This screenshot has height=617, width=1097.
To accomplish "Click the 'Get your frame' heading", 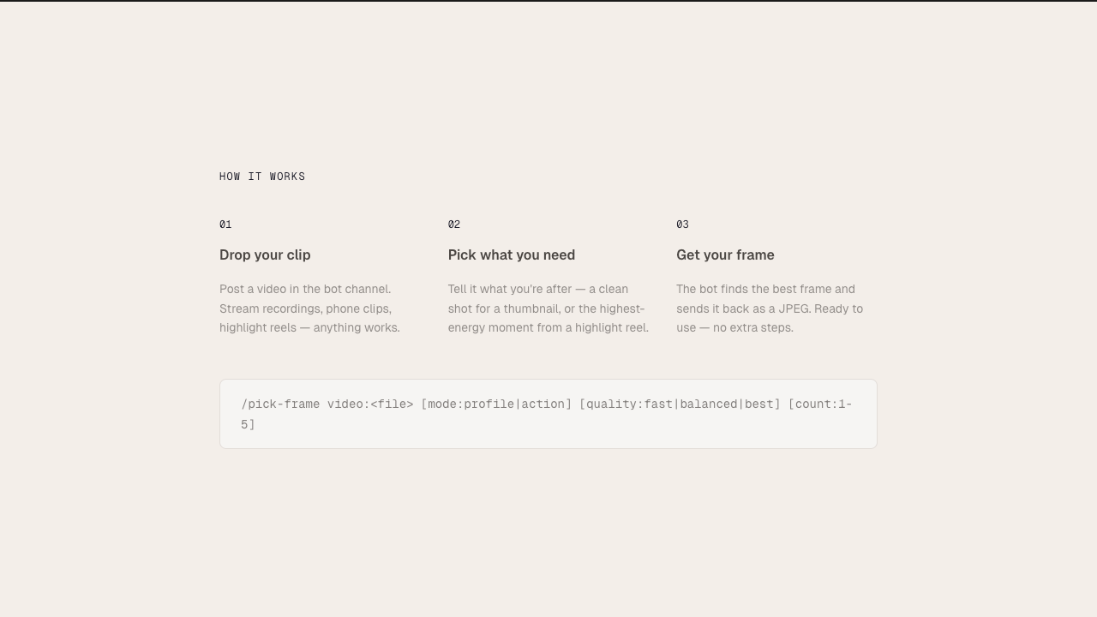I will tap(725, 255).
